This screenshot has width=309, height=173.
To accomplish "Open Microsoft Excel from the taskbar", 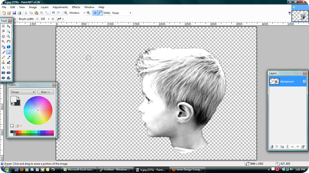I will point(79,170).
